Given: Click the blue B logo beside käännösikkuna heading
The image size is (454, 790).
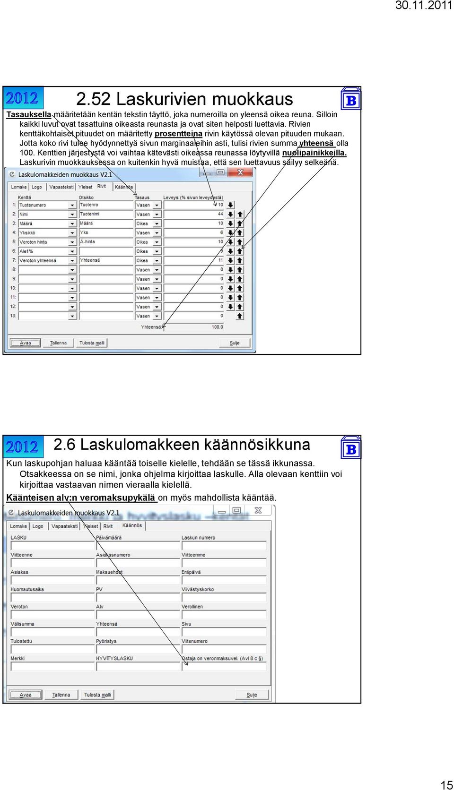Looking at the screenshot, I should [351, 447].
